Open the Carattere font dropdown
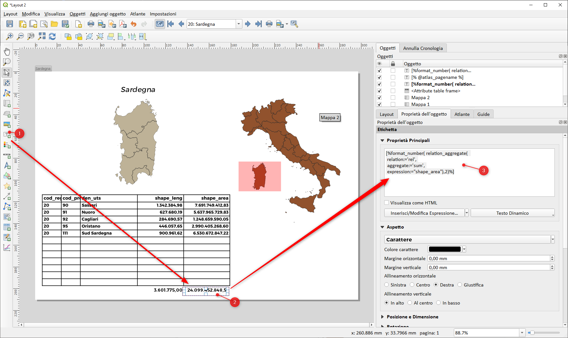The width and height of the screenshot is (568, 338). (467, 239)
